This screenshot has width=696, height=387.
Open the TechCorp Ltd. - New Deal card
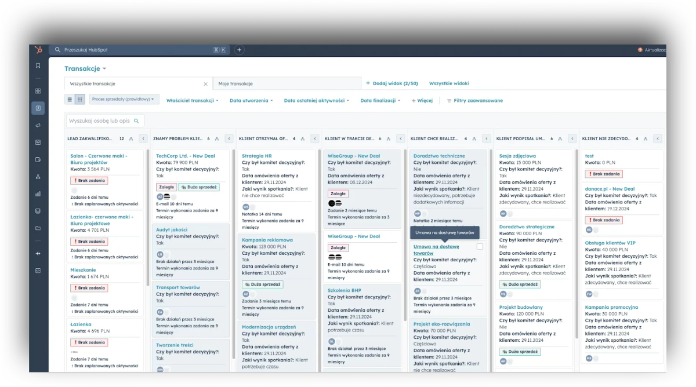[x=186, y=156]
